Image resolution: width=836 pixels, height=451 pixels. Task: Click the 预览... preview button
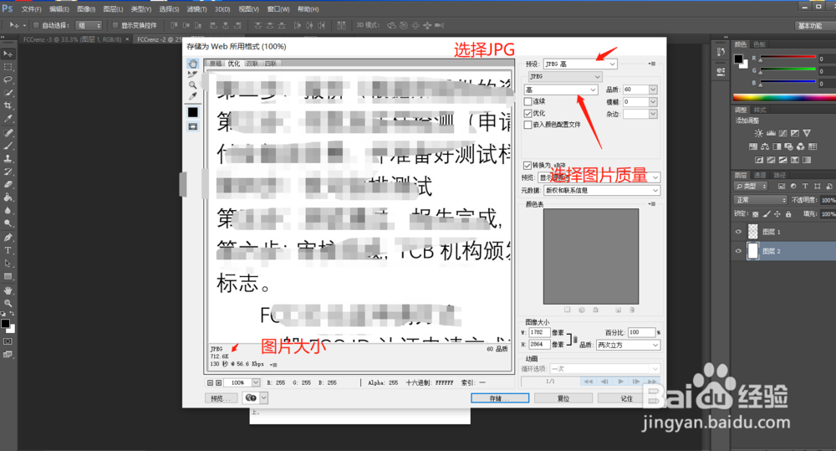pos(221,398)
